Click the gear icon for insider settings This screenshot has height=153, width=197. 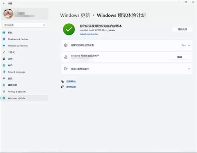pos(66,45)
